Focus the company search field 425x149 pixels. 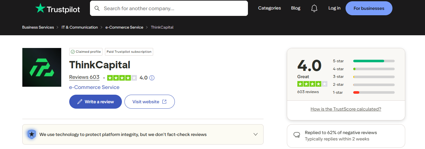169,8
